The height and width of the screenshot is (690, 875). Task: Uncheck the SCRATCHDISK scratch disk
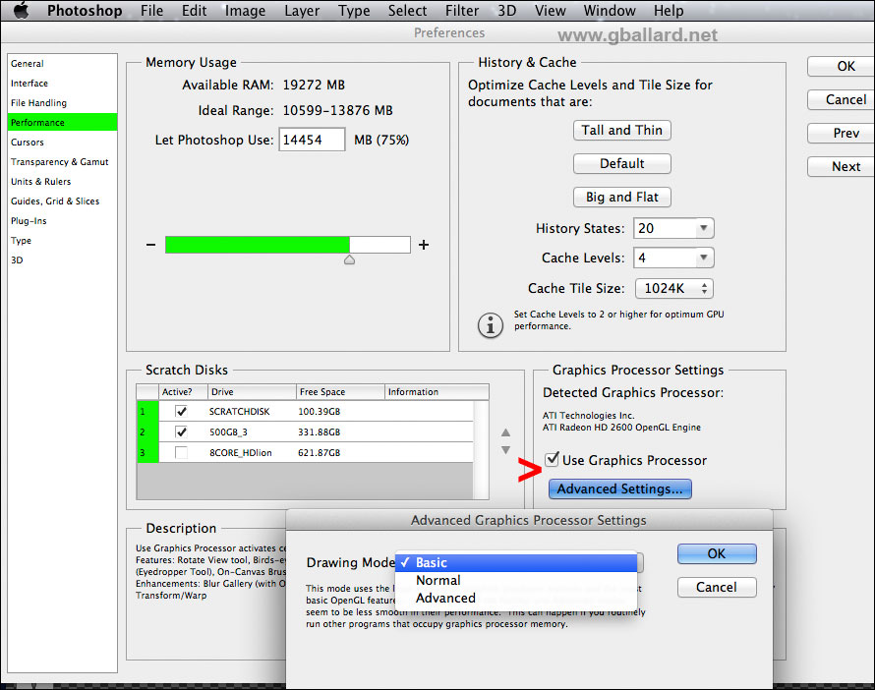(181, 411)
